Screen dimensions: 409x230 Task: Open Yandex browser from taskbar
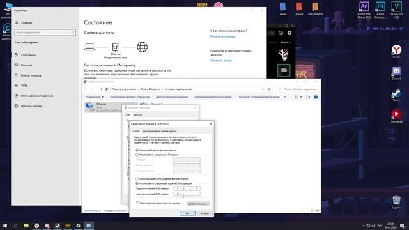pyautogui.click(x=36, y=226)
